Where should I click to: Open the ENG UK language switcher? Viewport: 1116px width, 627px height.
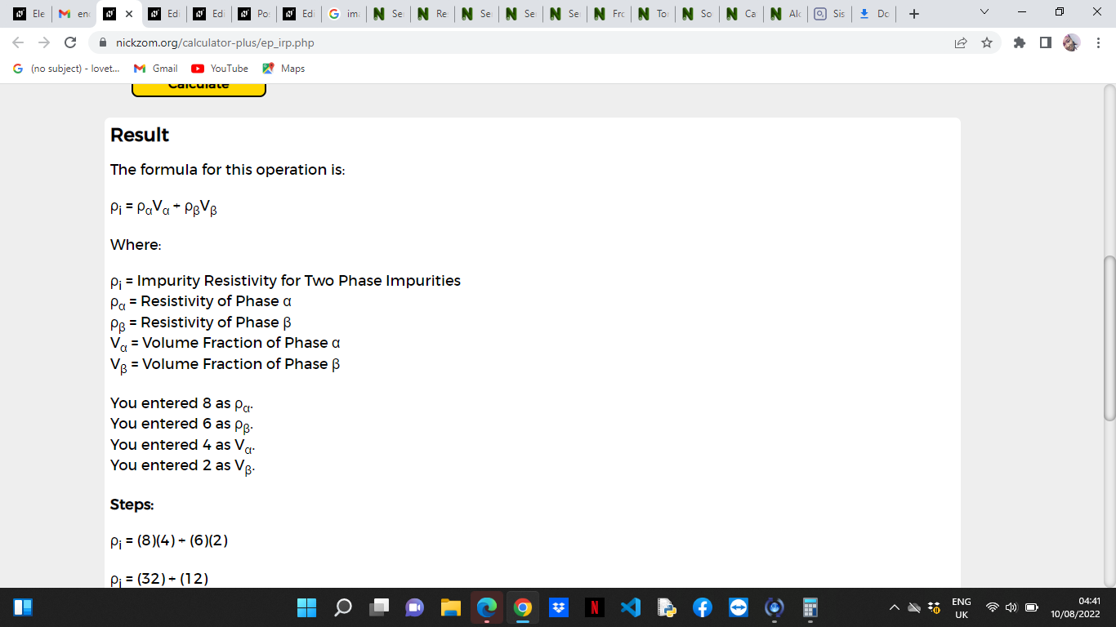962,607
